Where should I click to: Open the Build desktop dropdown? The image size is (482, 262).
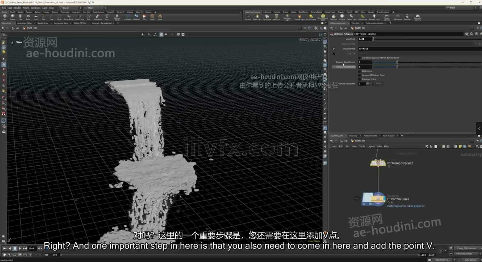click(70, 8)
